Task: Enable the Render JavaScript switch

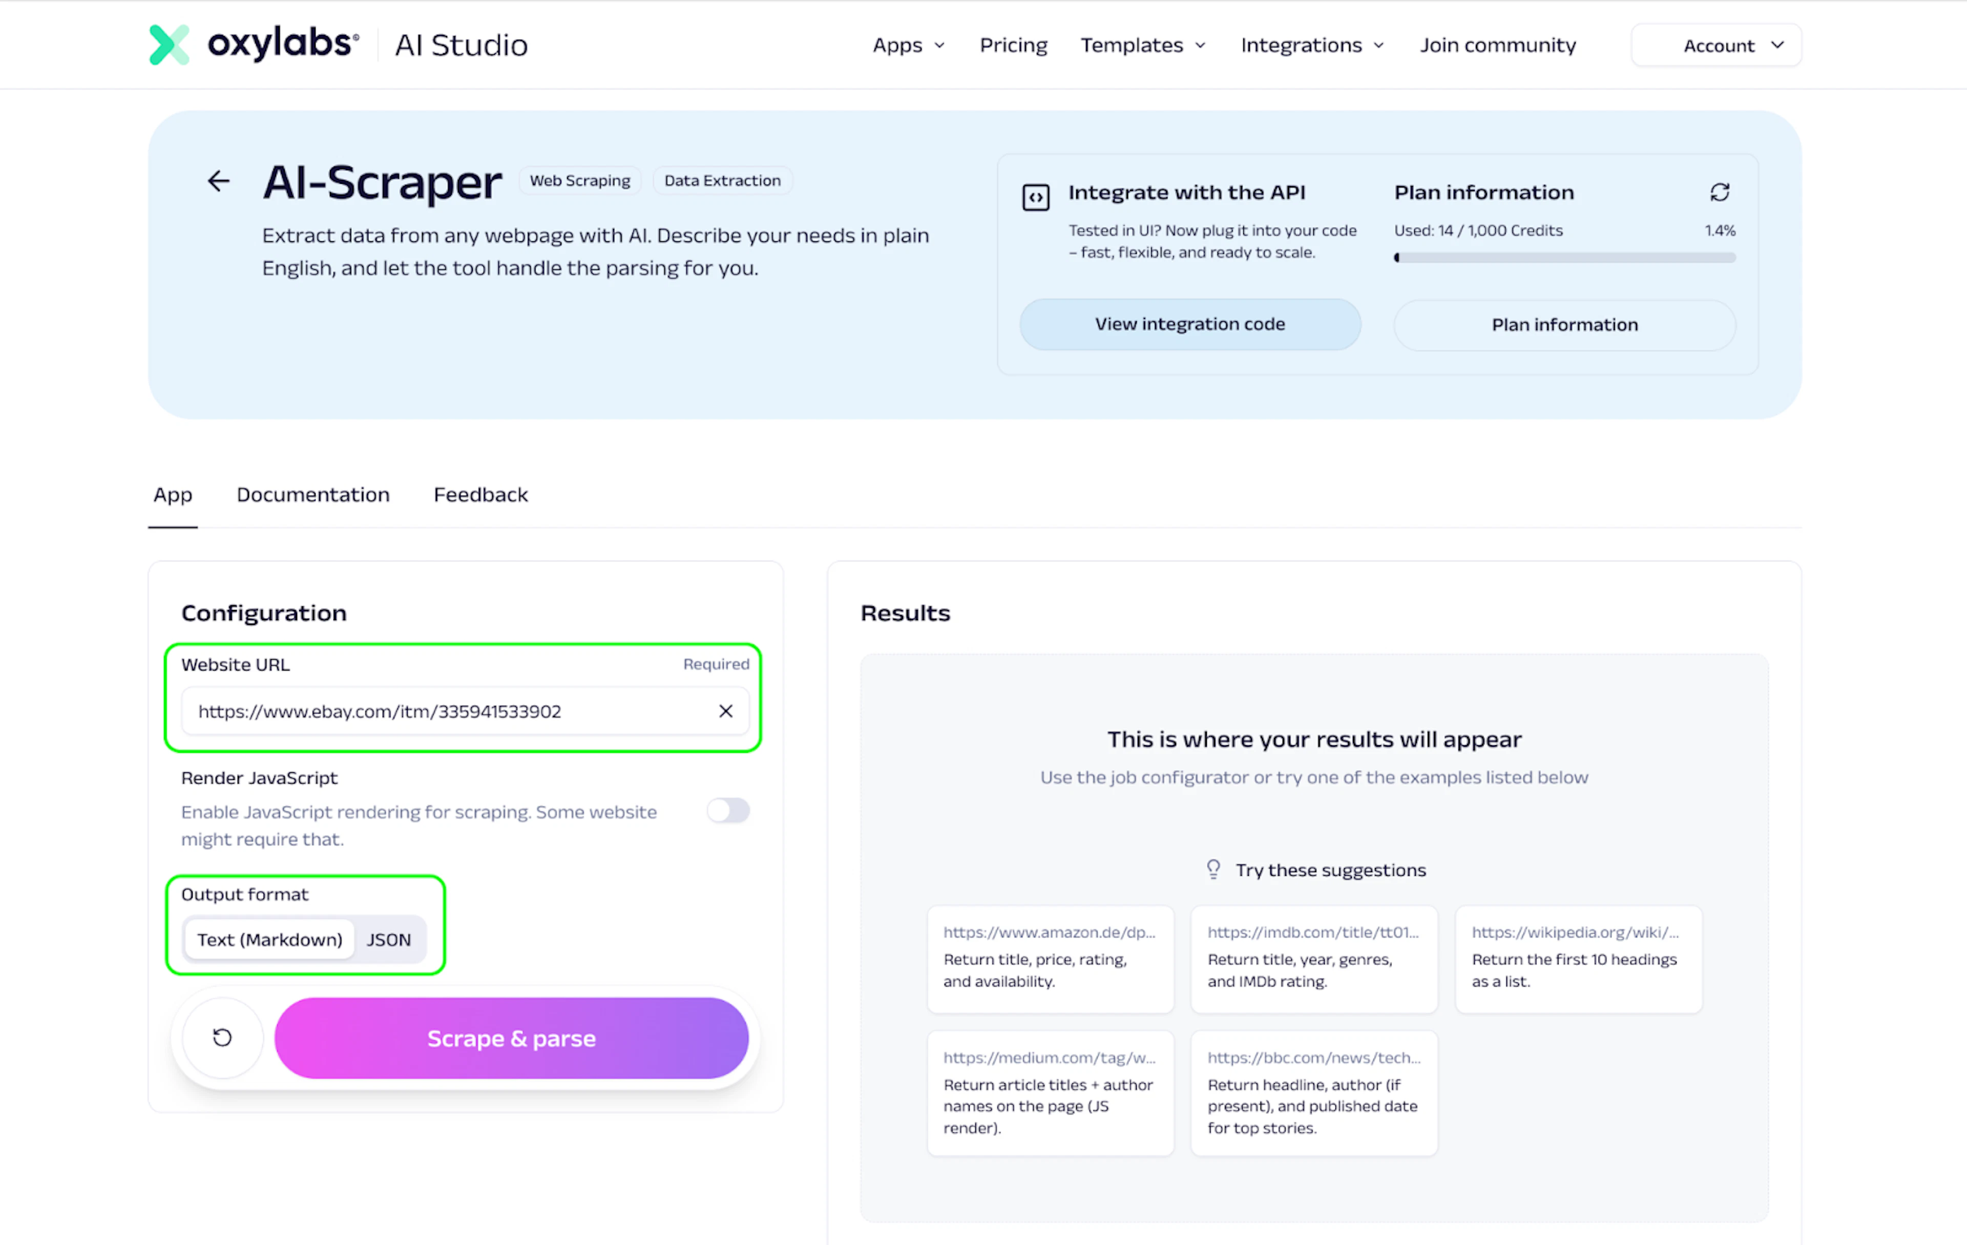Action: (x=728, y=810)
